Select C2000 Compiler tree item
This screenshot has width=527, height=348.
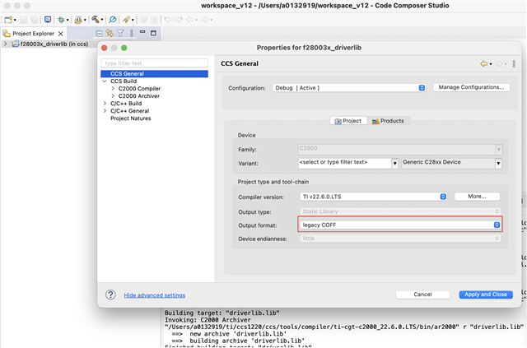pyautogui.click(x=139, y=89)
